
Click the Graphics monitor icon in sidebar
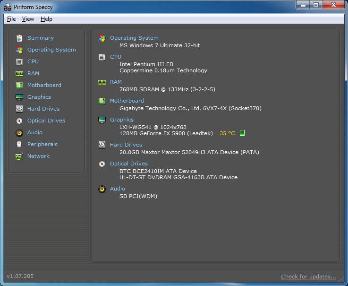tap(19, 97)
